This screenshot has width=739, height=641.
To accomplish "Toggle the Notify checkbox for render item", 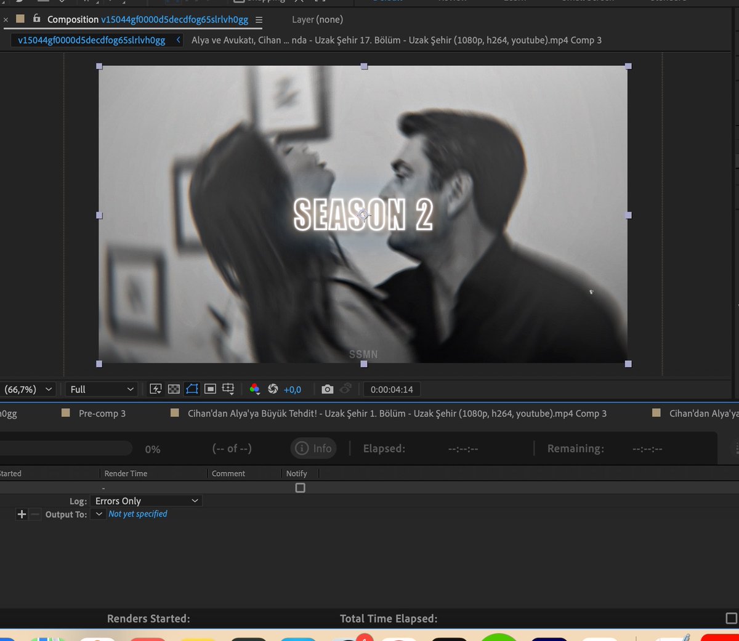I will (300, 488).
